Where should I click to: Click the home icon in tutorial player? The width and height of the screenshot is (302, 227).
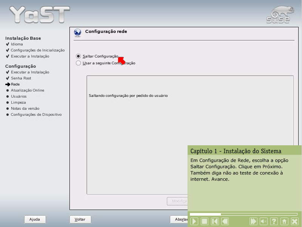284,221
